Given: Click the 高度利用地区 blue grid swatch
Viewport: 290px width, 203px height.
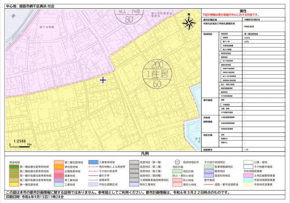Looking at the screenshot, I should click(x=209, y=175).
